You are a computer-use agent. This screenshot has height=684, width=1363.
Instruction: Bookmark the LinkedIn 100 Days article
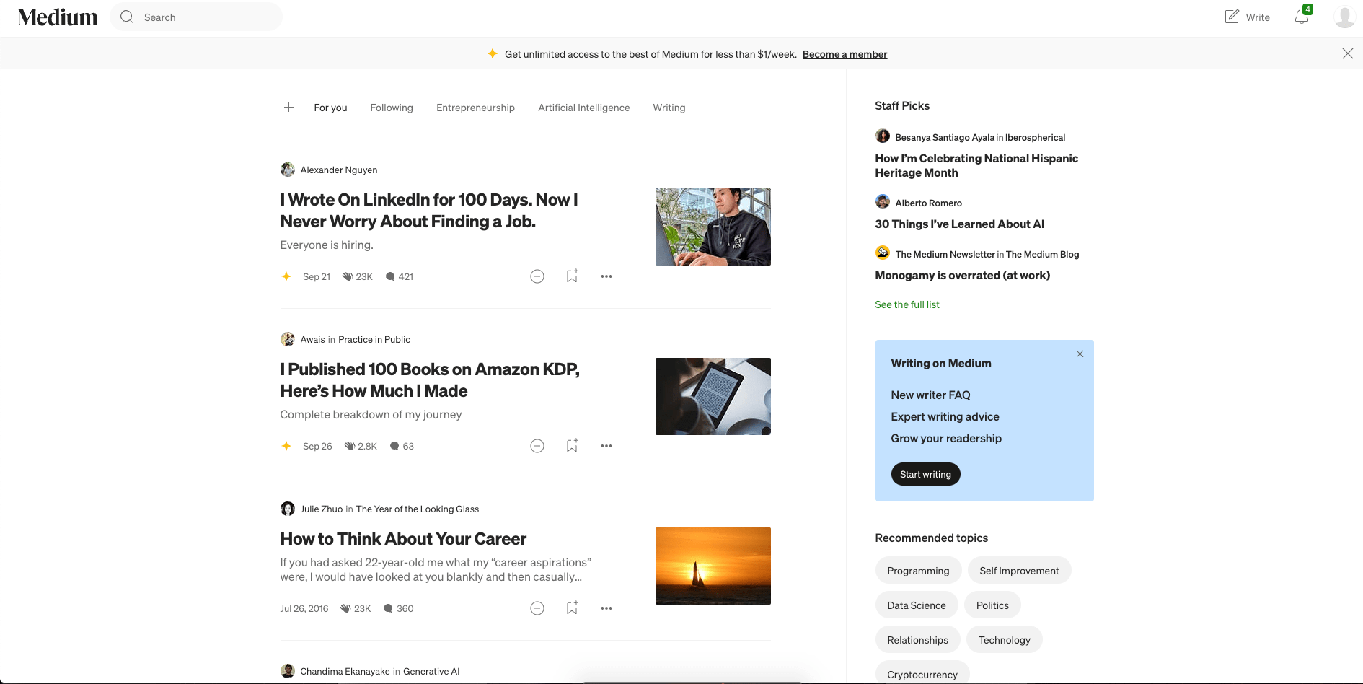[572, 276]
